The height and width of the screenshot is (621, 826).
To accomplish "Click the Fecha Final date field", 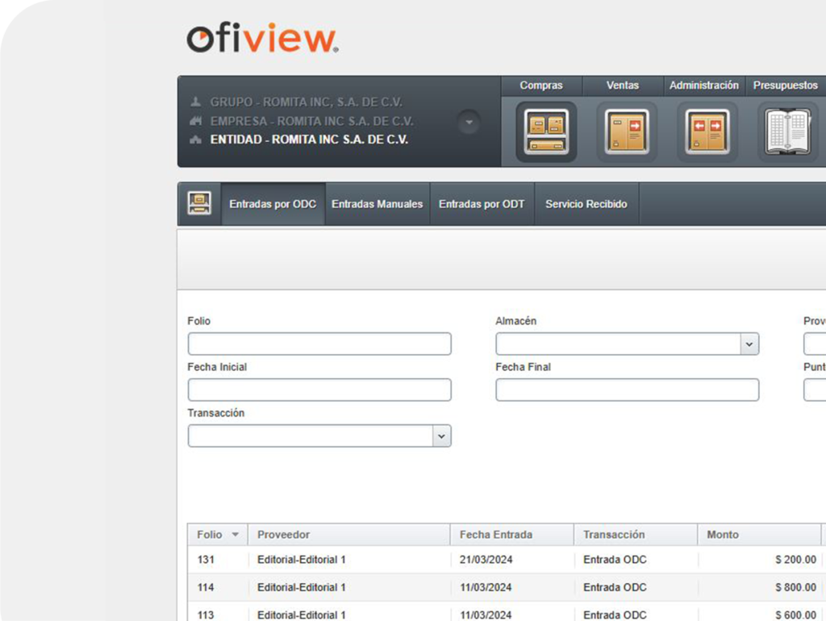I will tap(627, 390).
